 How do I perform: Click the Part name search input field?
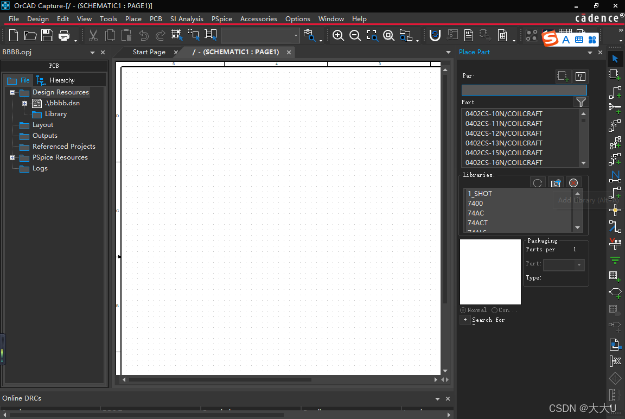coord(524,90)
